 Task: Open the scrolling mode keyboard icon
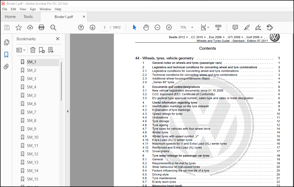pyautogui.click(x=218, y=27)
